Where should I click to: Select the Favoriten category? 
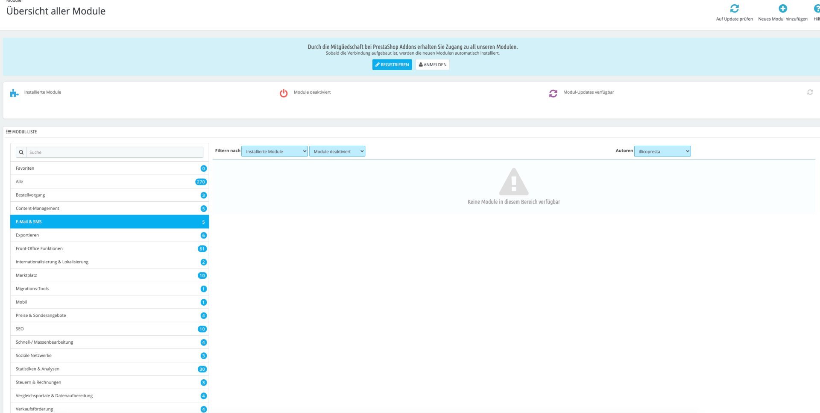pyautogui.click(x=110, y=168)
